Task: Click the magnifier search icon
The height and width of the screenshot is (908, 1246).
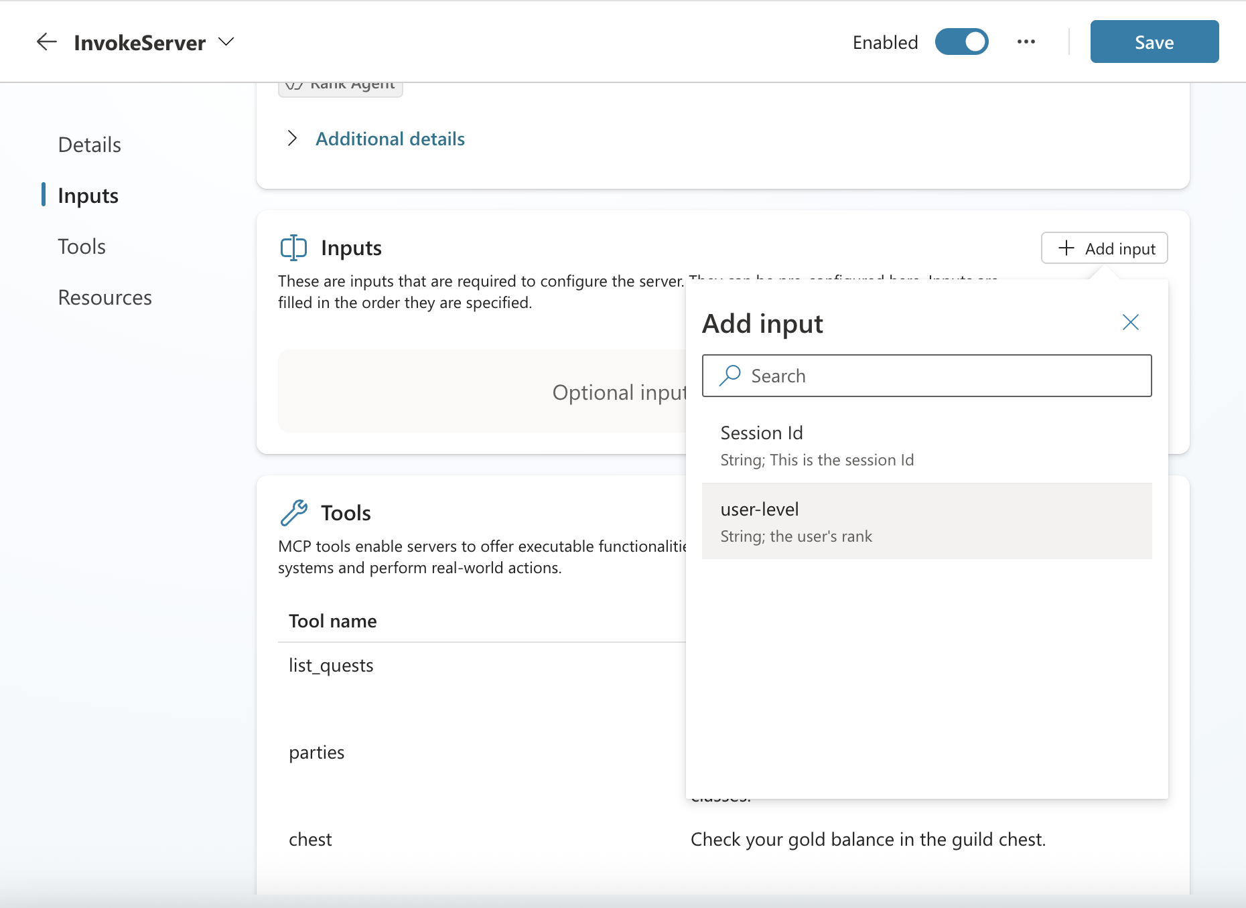Action: pyautogui.click(x=730, y=376)
